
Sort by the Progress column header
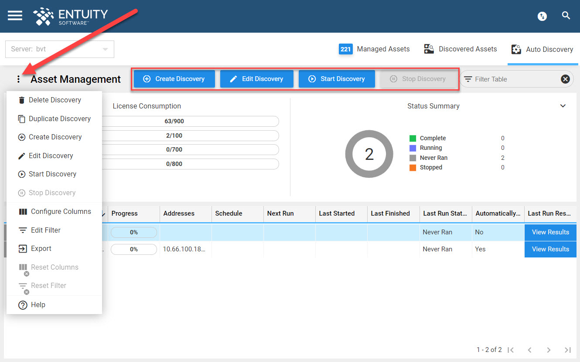click(x=133, y=213)
